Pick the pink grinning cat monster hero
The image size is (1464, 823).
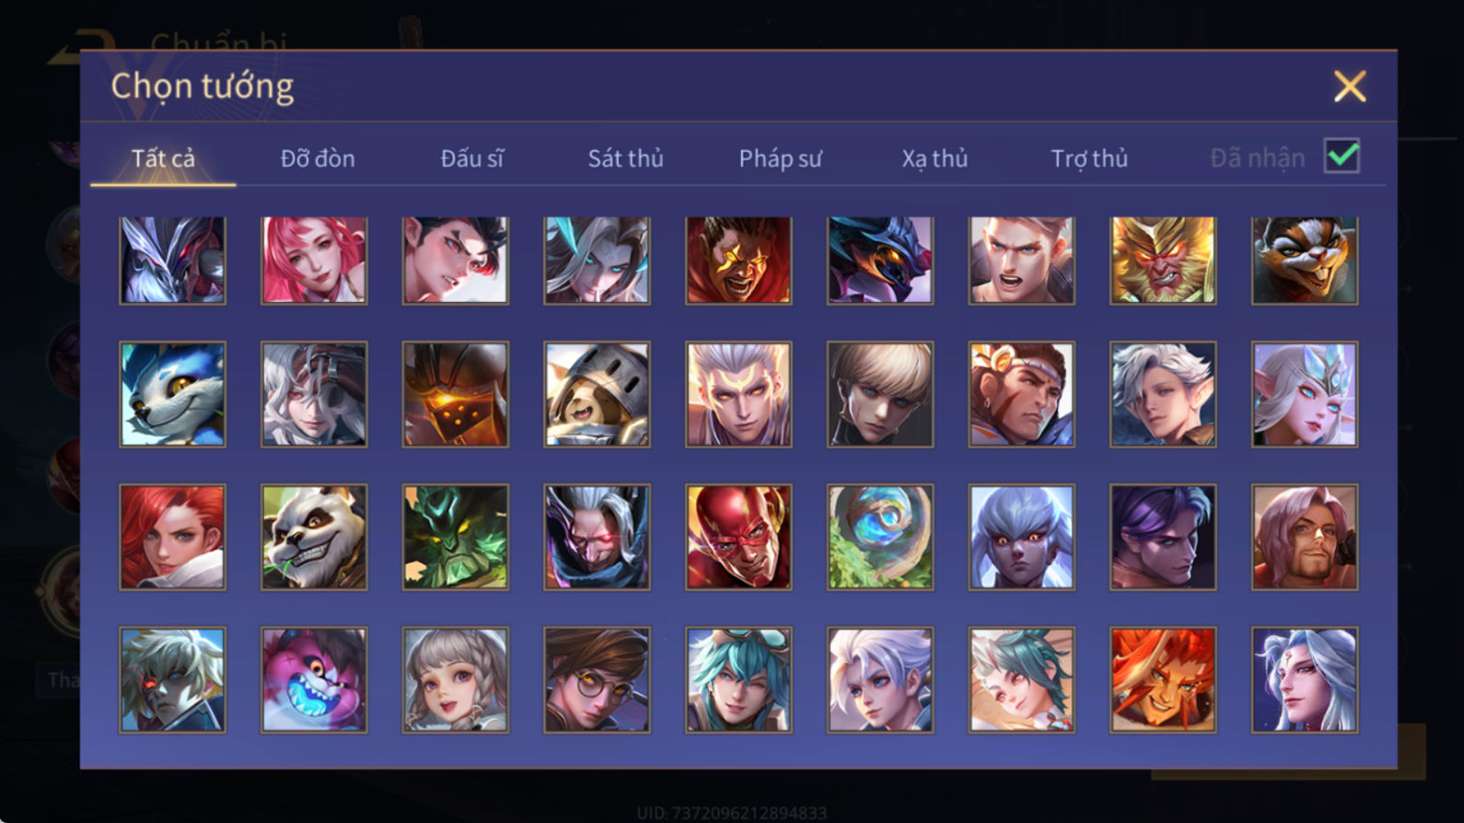(314, 680)
